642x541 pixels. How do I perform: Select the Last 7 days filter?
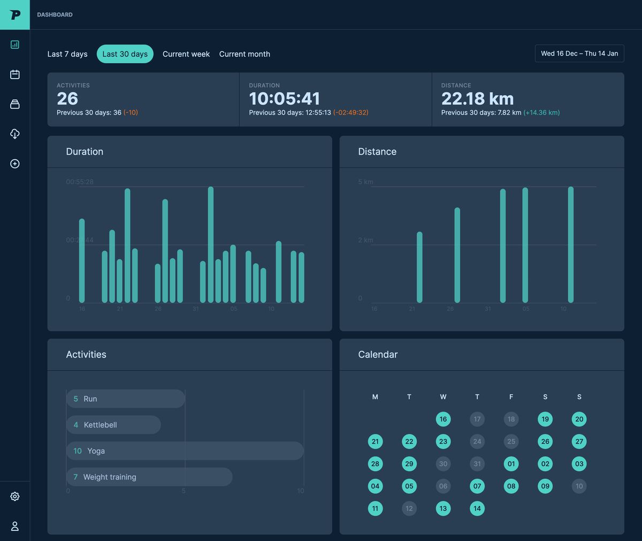[67, 54]
